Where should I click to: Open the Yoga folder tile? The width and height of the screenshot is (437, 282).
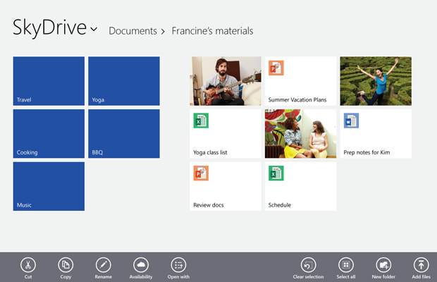[124, 81]
